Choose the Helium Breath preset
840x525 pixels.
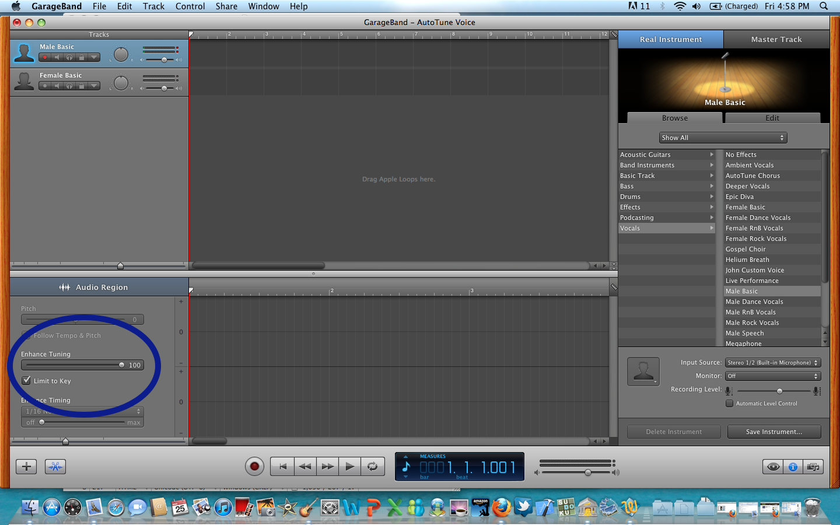772,260
